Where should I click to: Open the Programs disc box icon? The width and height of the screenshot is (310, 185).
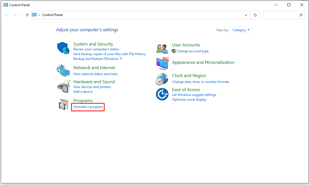tap(63, 104)
